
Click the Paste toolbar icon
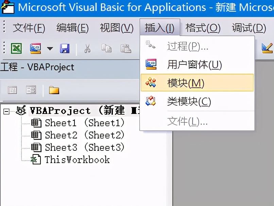[x=126, y=48]
